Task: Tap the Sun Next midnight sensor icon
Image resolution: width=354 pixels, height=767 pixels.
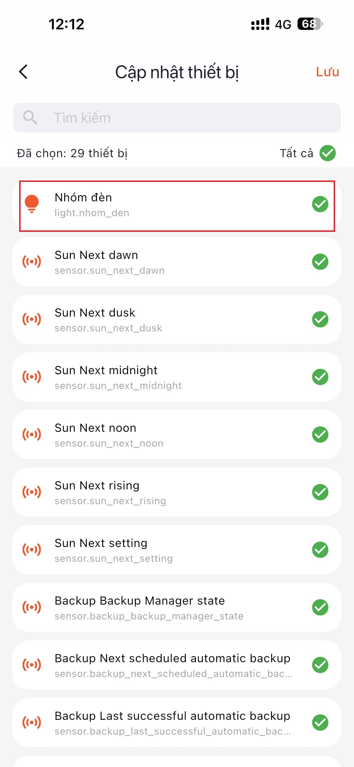Action: 32,377
